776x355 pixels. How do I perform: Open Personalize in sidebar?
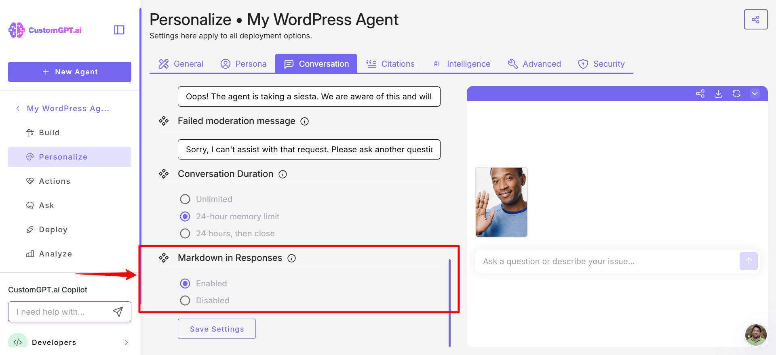point(70,157)
